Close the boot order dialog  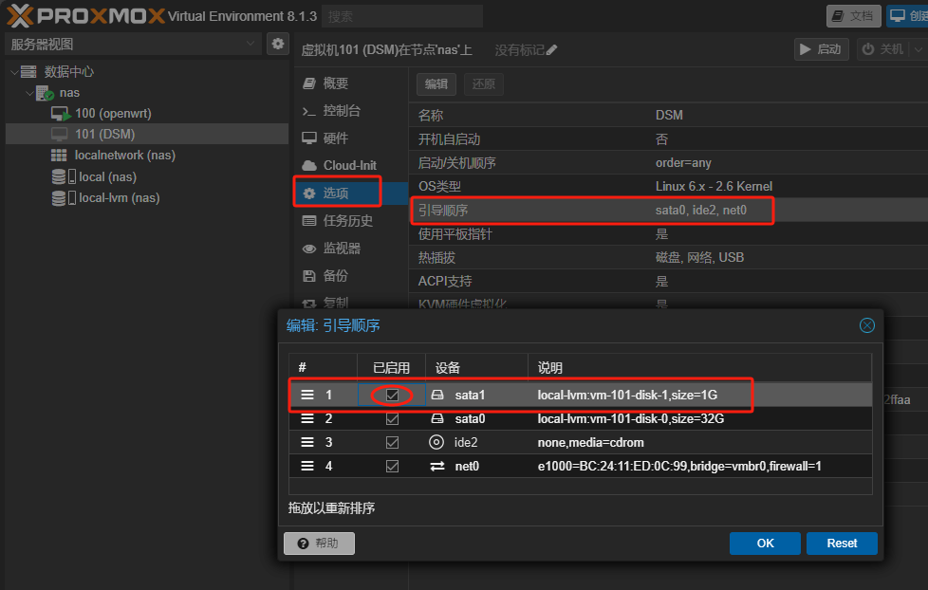[x=867, y=325]
